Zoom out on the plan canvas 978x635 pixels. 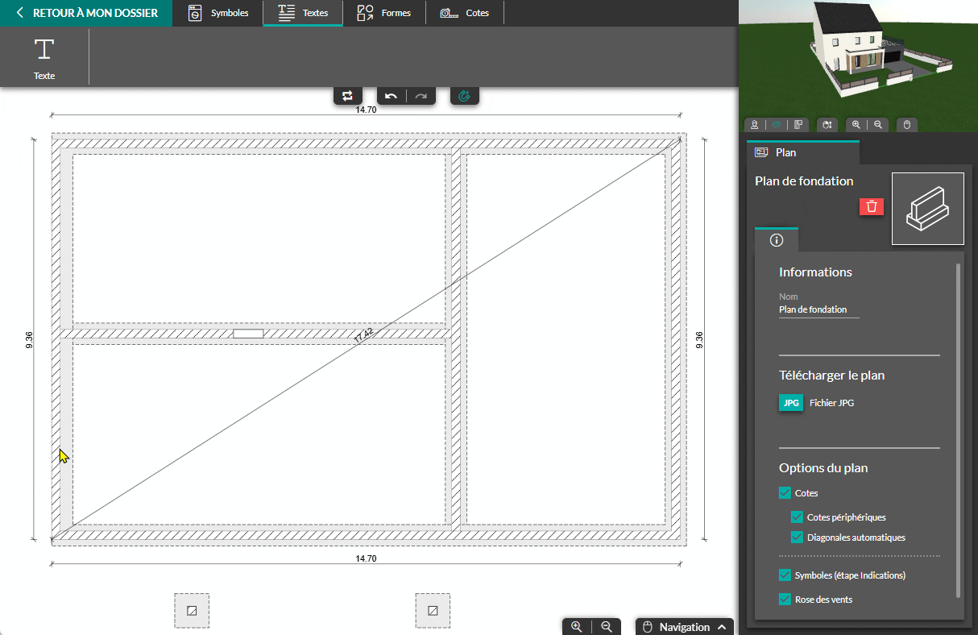[x=607, y=627]
